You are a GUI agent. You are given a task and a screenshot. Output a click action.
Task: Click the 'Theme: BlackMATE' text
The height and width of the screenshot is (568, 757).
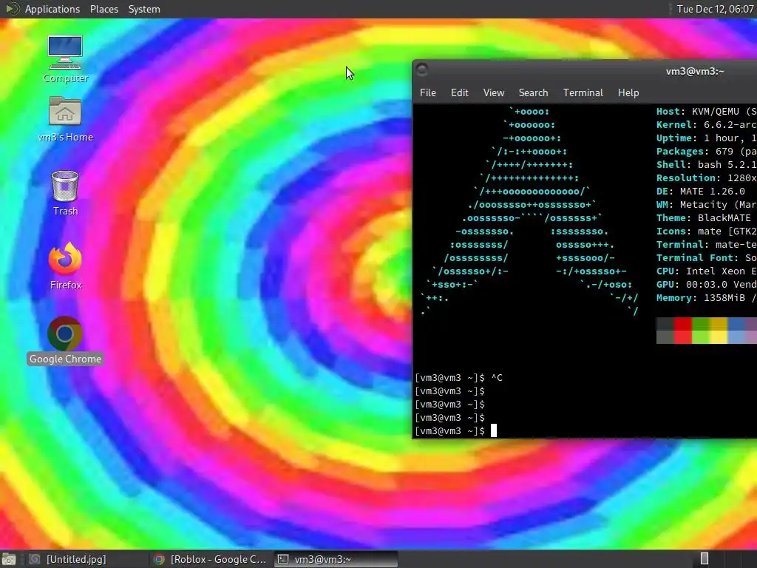click(x=704, y=218)
